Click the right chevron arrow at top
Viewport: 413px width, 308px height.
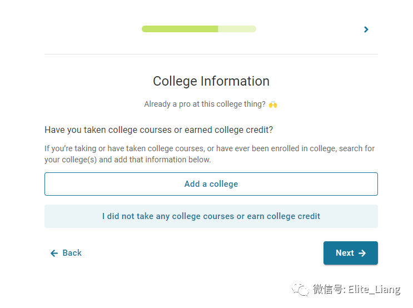[366, 29]
